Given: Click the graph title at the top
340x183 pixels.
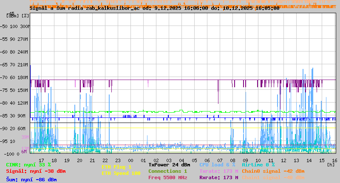Looking at the screenshot, I should point(154,8).
